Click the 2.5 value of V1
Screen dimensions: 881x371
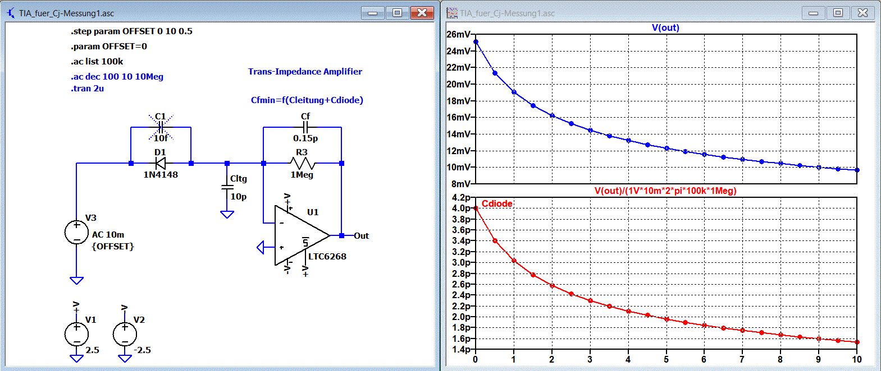(x=92, y=350)
